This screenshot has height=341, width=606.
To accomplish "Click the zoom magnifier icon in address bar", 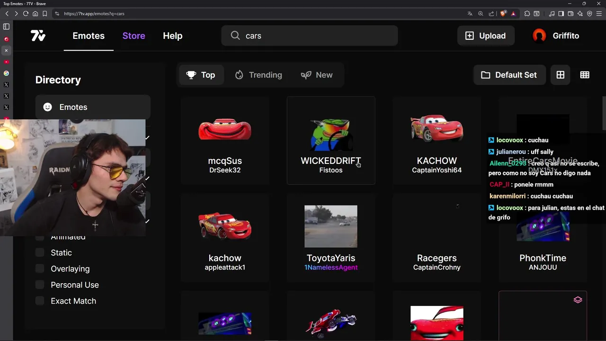I will 481,14.
